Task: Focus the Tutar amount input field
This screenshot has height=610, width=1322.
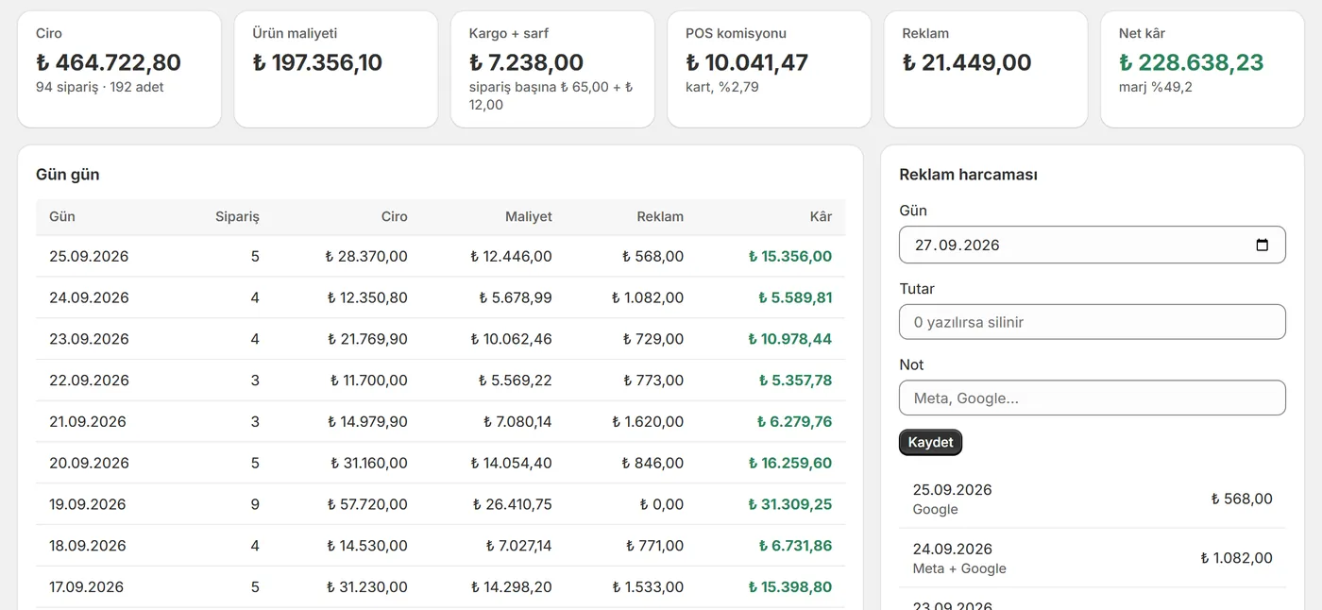Action: tap(1093, 322)
